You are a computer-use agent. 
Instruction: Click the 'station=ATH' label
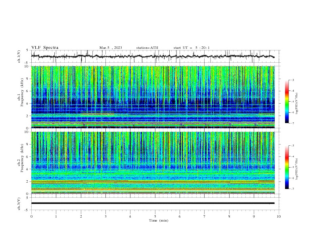147,48
